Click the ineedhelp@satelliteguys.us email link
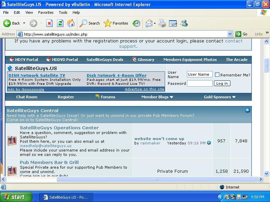The width and height of the screenshot is (270, 202). (x=46, y=146)
